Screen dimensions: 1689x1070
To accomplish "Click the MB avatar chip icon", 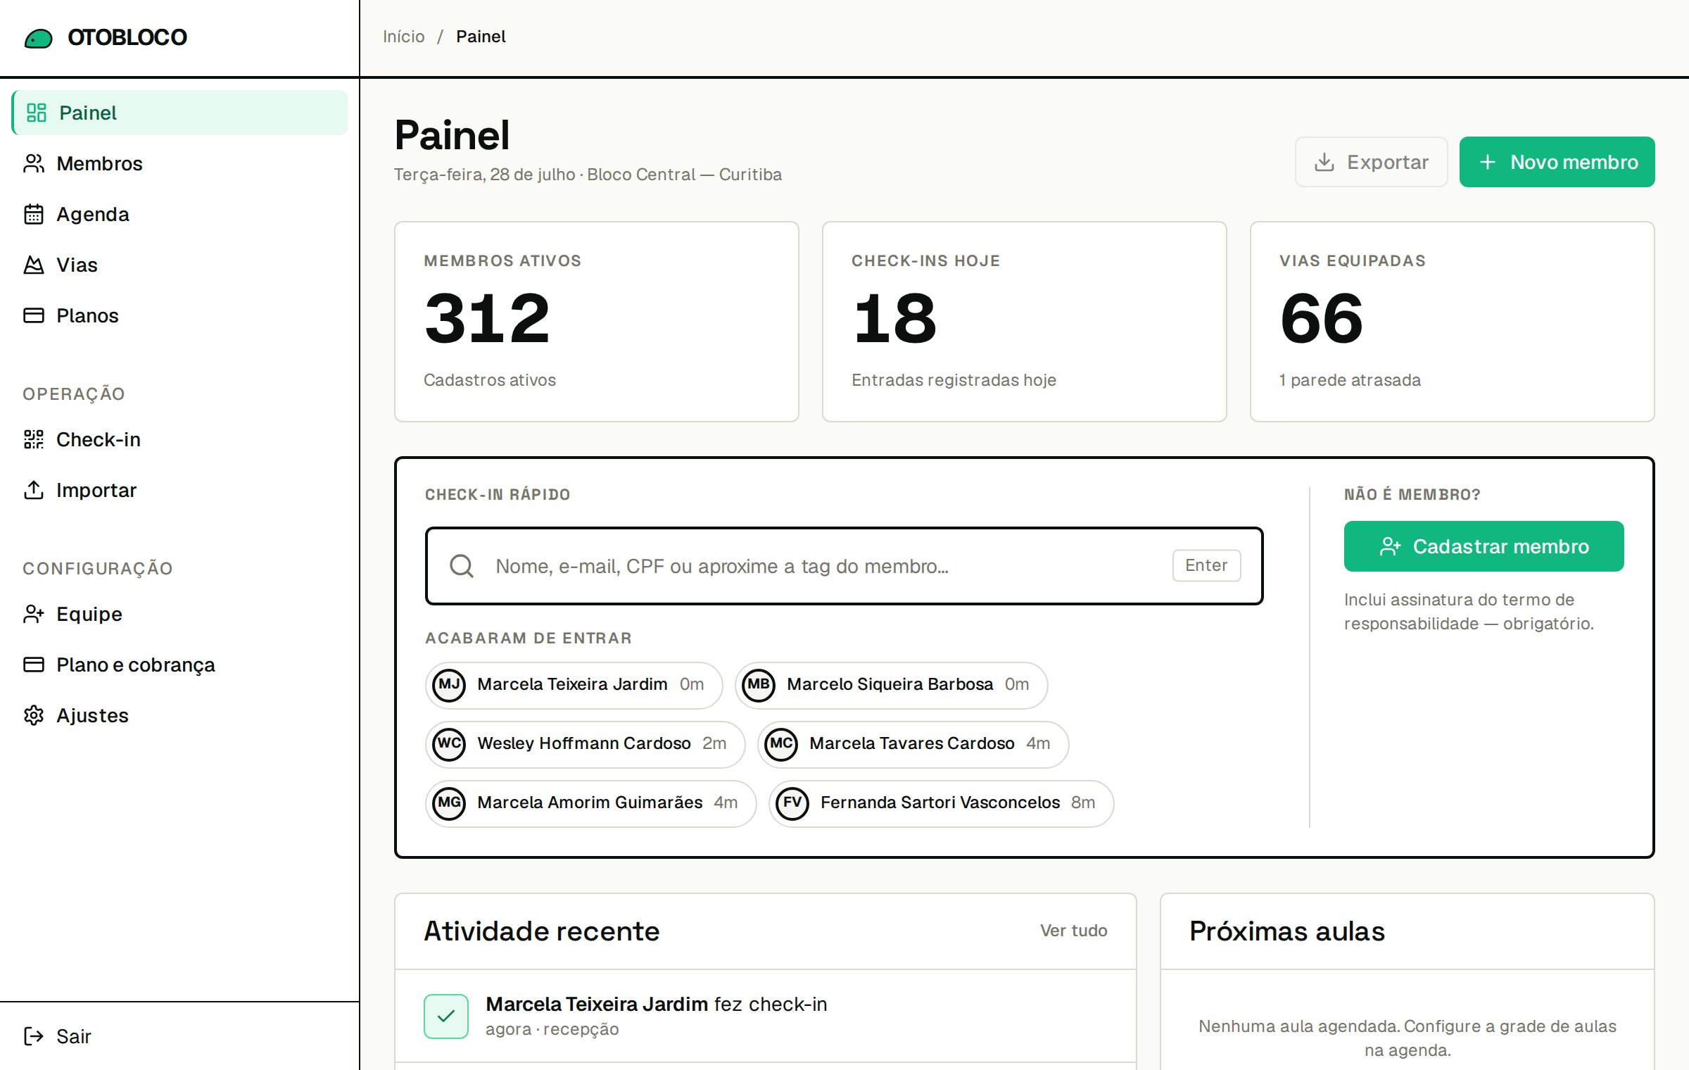I will click(x=759, y=685).
